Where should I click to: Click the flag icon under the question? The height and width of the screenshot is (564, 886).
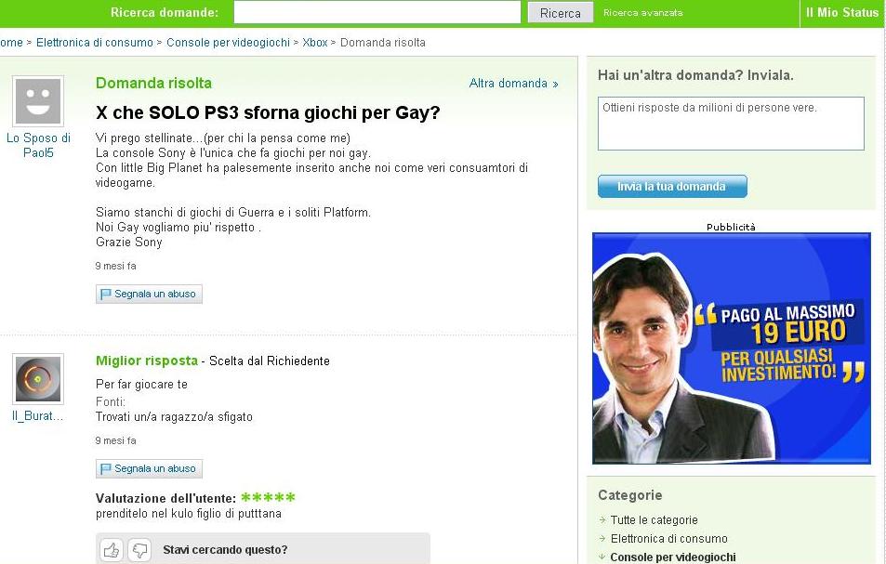tap(105, 295)
